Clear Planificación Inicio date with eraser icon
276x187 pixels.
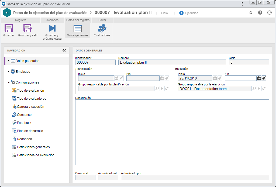pyautogui.click(x=122, y=78)
